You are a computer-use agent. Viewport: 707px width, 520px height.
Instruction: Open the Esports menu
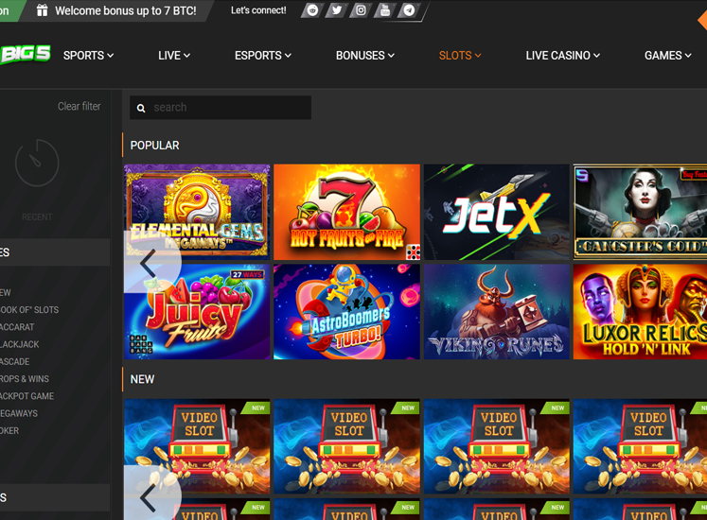tap(262, 56)
